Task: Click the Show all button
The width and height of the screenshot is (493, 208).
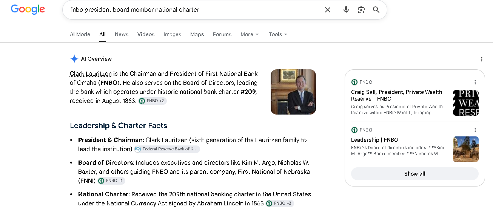Action: [x=415, y=174]
